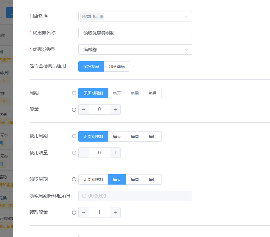Open the 门店选择 store dropdown
Viewport: 270px width, 237px height.
135,16
